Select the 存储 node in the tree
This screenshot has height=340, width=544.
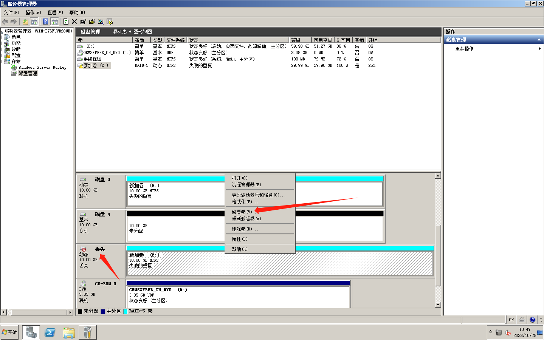(16, 61)
